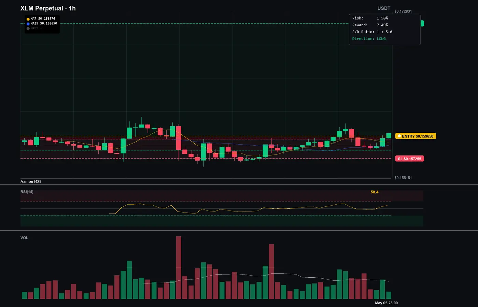Click the $0.172831 top price axis label
This screenshot has width=478, height=307.
coord(403,11)
